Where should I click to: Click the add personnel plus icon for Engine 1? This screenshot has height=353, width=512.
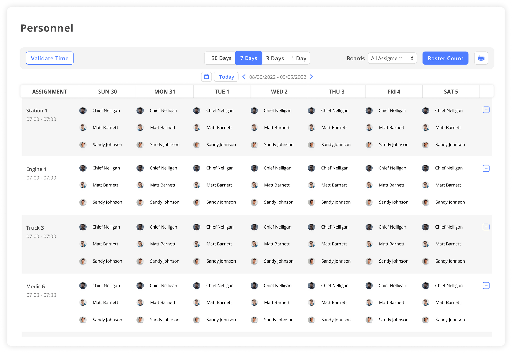pyautogui.click(x=486, y=168)
